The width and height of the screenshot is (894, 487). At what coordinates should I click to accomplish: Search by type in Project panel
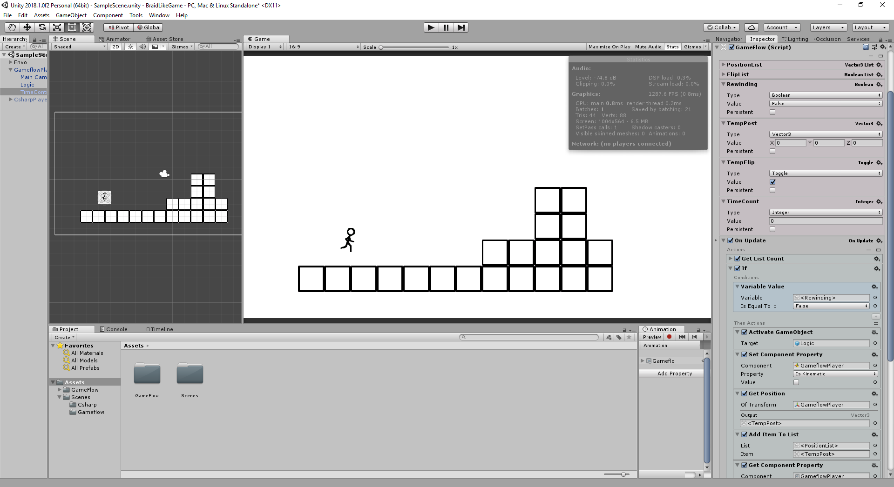click(609, 337)
